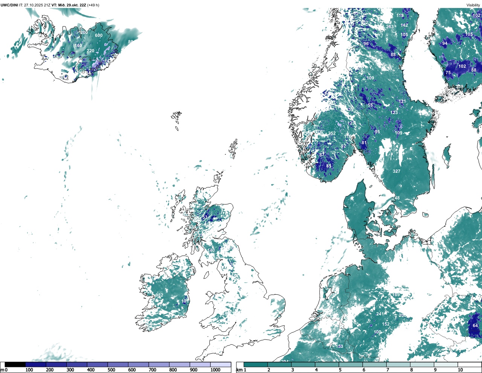Click the 5–6 km legend color segment
The height and width of the screenshot is (373, 482).
click(x=351, y=364)
